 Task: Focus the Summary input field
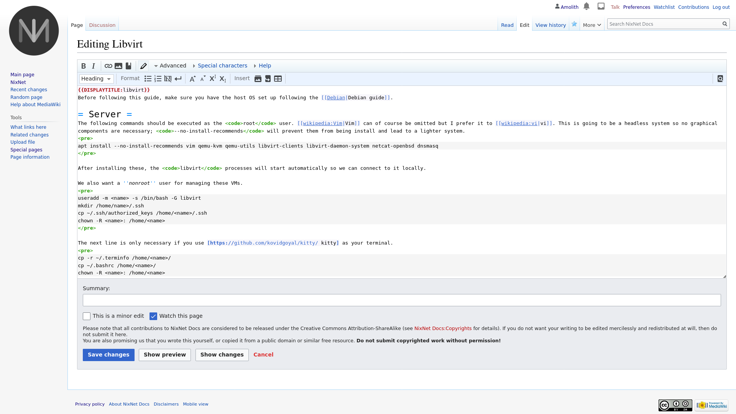point(402,300)
